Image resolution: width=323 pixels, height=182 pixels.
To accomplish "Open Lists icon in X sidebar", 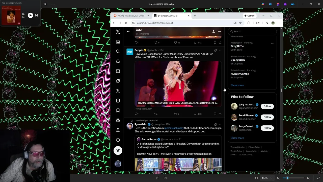I will (118, 101).
